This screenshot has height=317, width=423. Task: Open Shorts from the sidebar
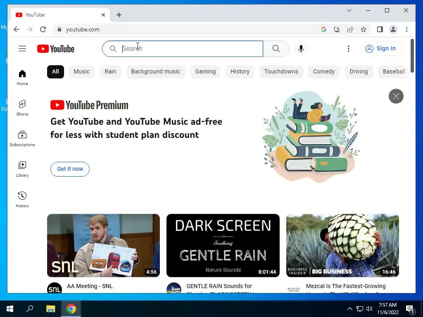click(x=22, y=108)
